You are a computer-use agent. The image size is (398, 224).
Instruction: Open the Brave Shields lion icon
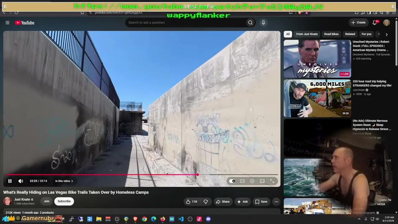pos(299,12)
